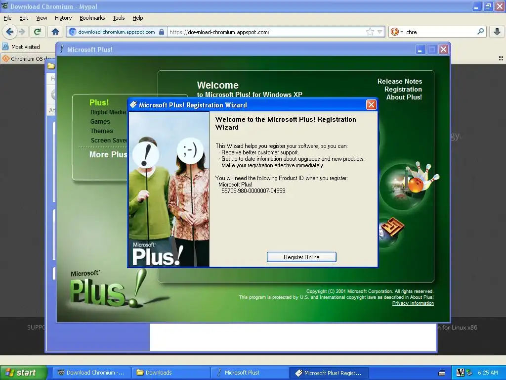506x380 pixels.
Task: Switch to Downloads folder taskbar item
Action: tap(170, 373)
